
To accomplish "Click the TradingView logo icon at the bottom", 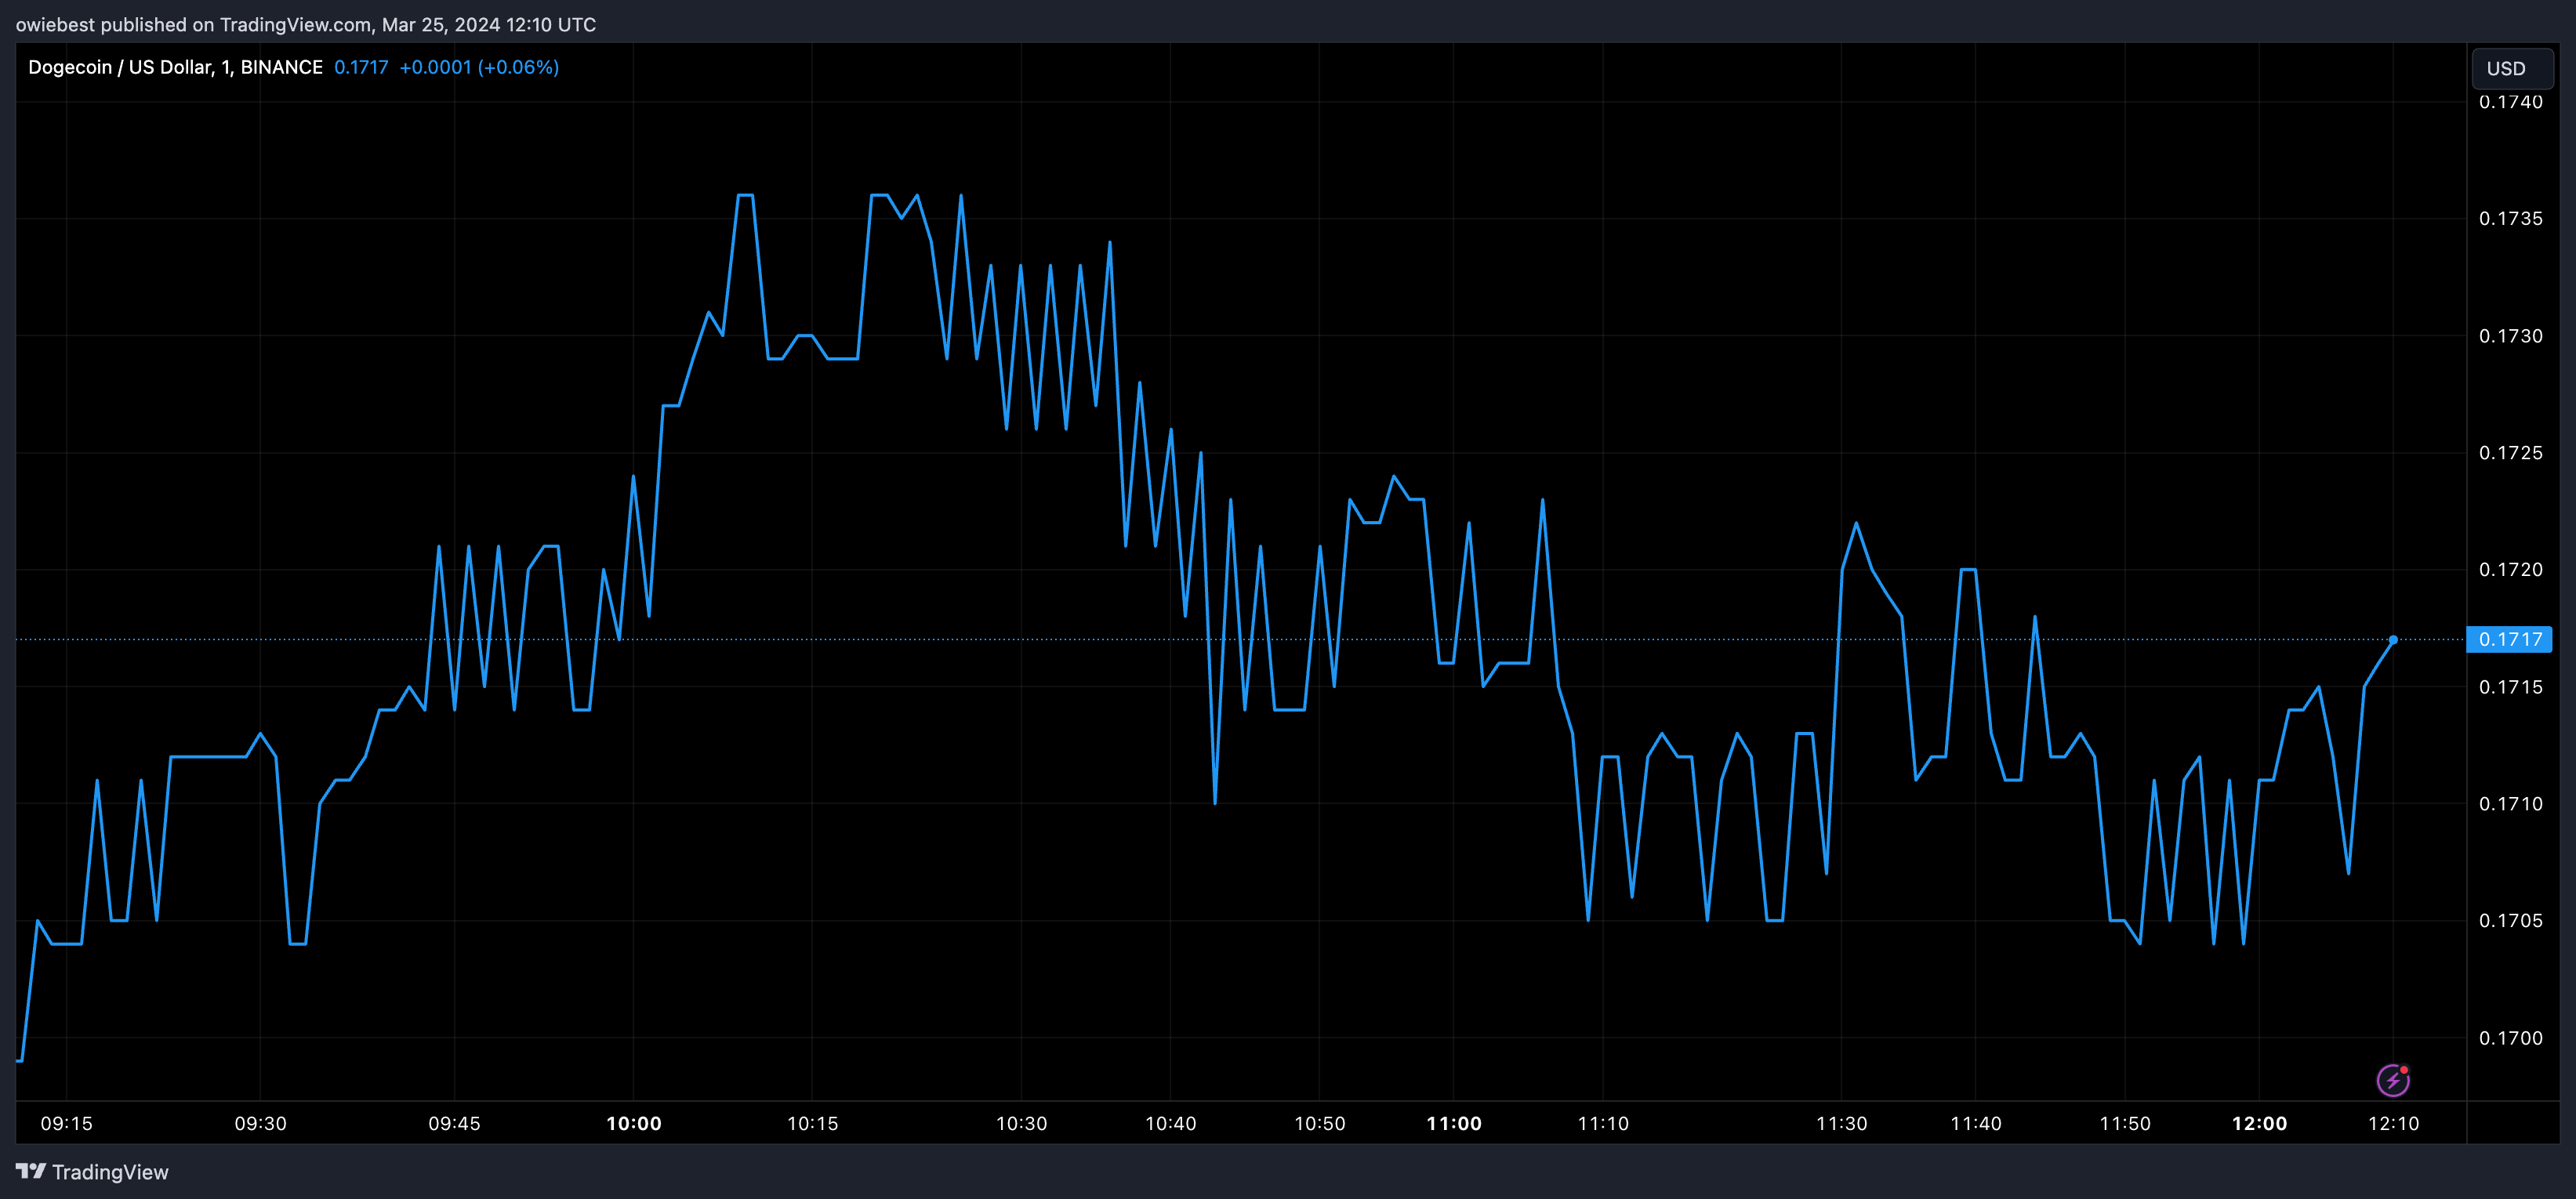I will [x=30, y=1171].
